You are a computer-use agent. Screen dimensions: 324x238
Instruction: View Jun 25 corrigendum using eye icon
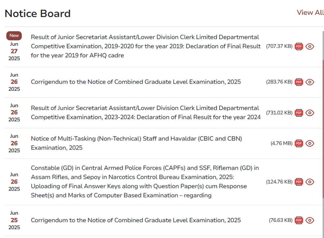click(310, 220)
